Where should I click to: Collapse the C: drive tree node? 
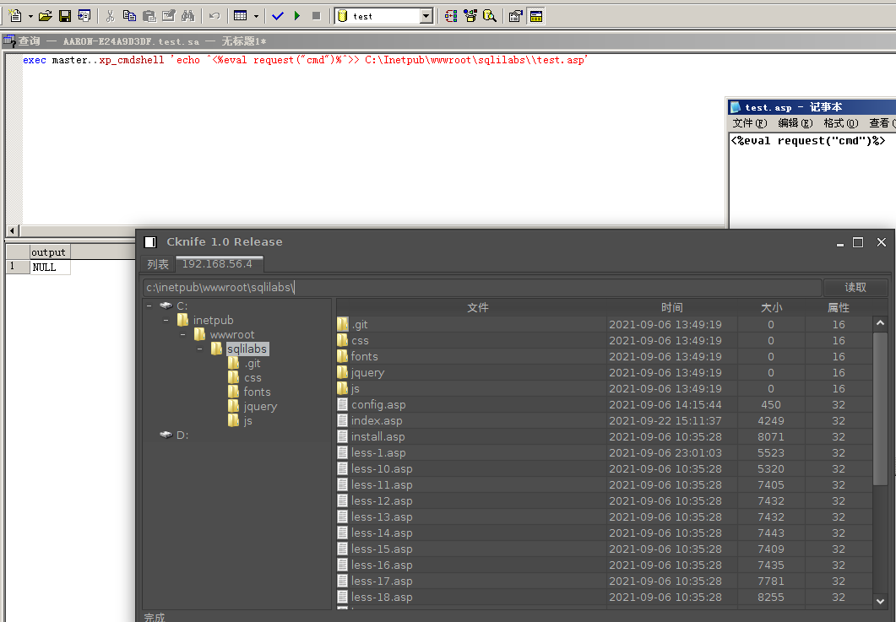(x=149, y=306)
